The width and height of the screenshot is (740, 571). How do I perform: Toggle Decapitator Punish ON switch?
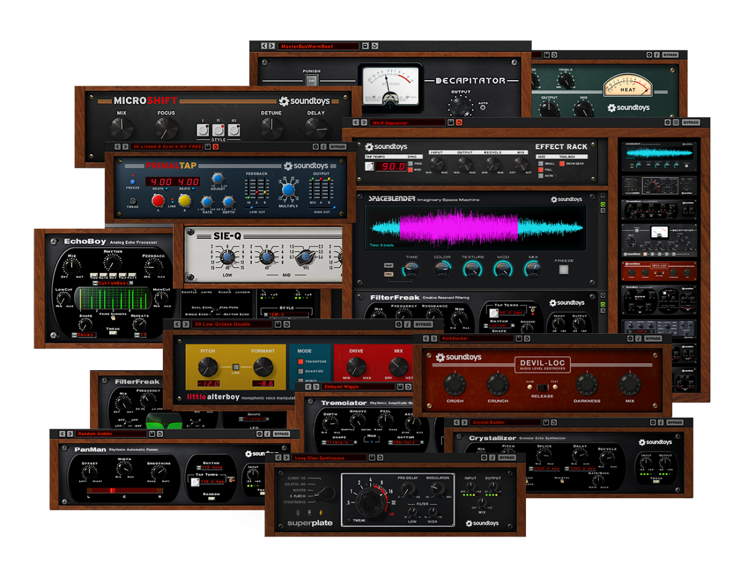(311, 81)
